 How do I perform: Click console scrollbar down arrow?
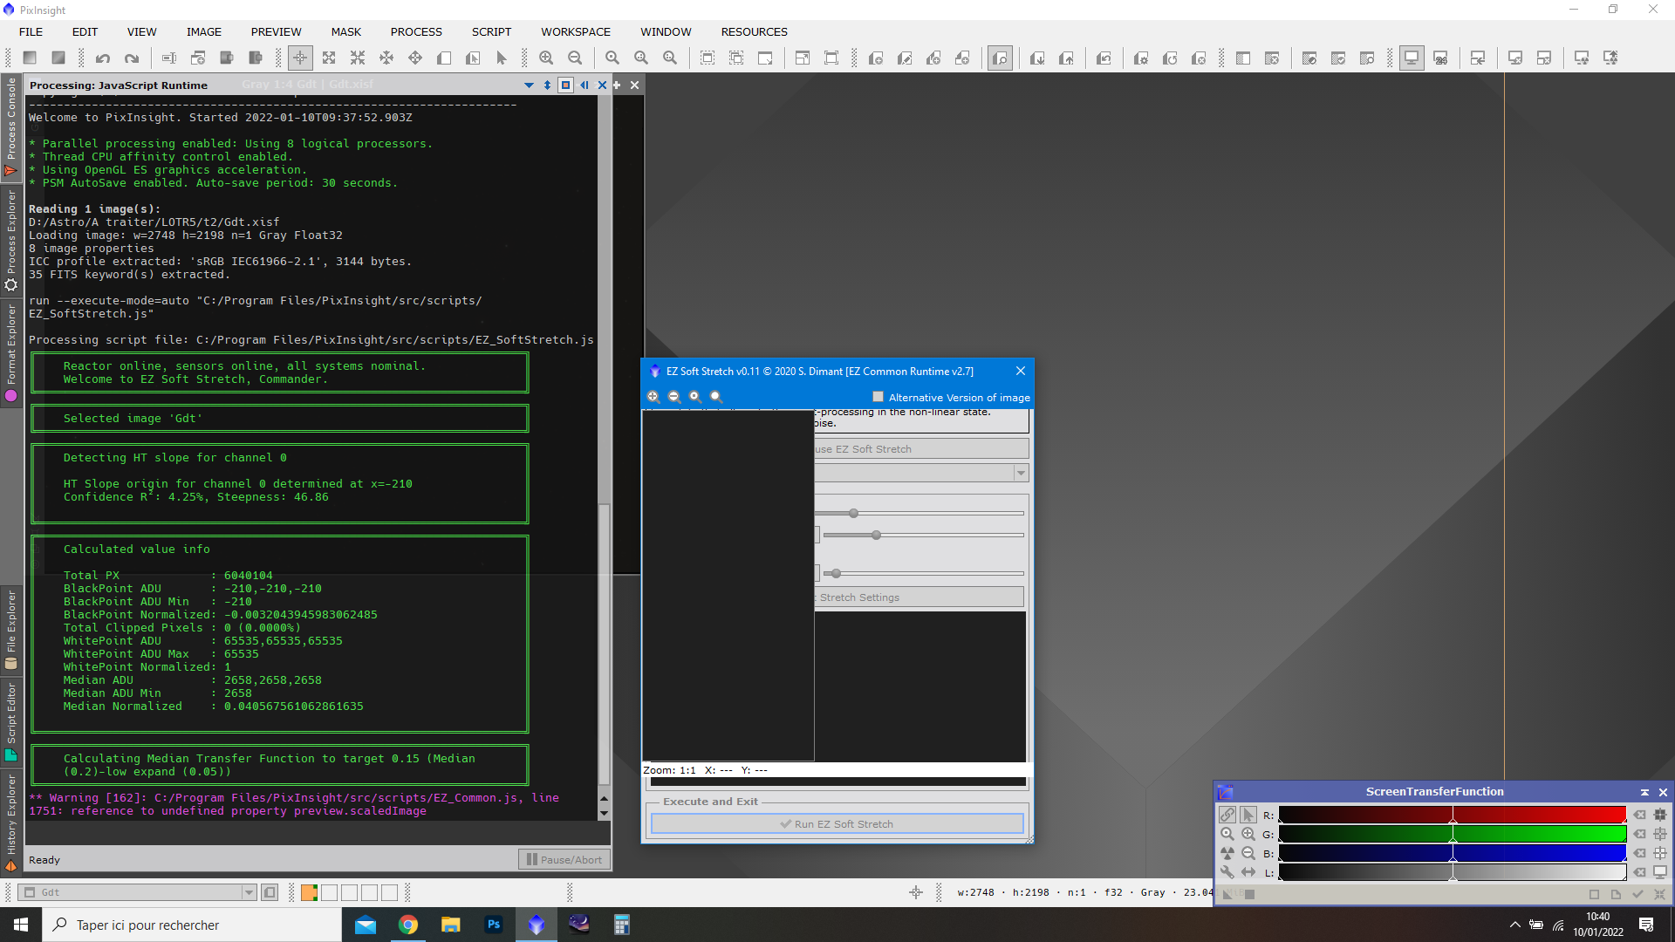pyautogui.click(x=604, y=813)
